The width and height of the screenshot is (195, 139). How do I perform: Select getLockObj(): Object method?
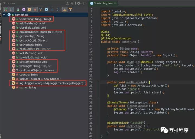pos(33,40)
